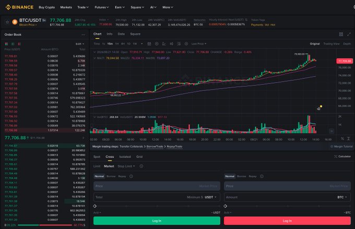Switch to the Info tab

(x=110, y=34)
